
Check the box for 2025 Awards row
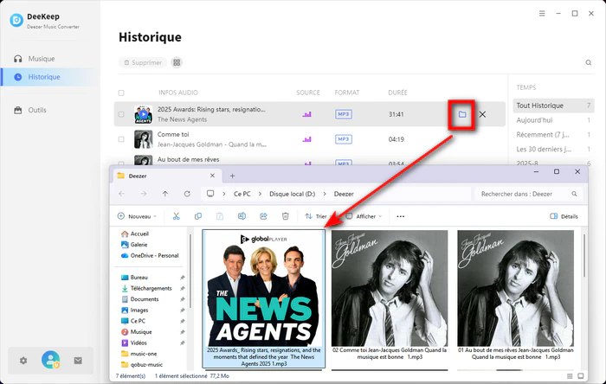[x=121, y=114]
